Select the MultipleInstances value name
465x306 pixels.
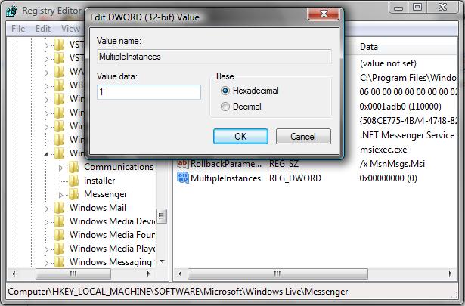pos(225,178)
